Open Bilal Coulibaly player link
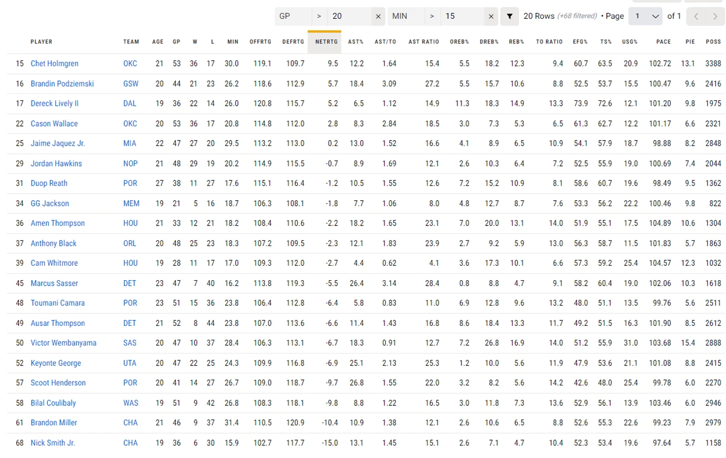Image resolution: width=726 pixels, height=458 pixels. click(x=53, y=403)
